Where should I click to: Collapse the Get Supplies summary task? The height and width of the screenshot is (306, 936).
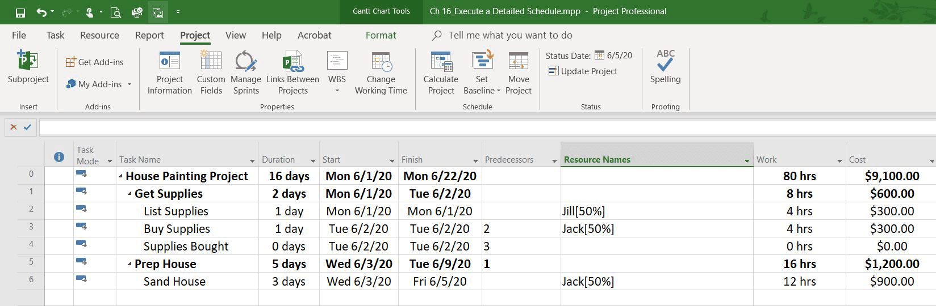pyautogui.click(x=130, y=194)
